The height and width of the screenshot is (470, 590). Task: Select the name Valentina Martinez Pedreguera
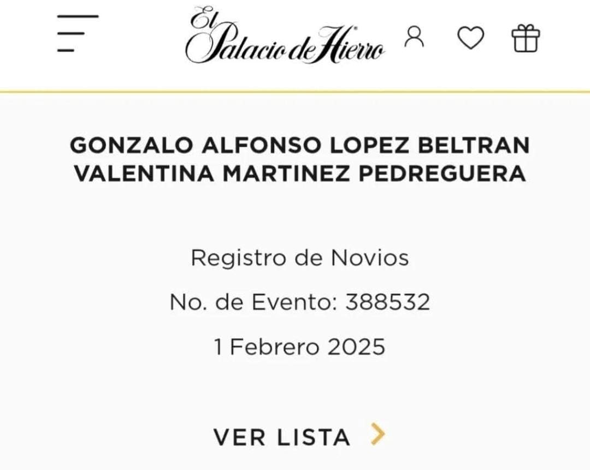point(300,174)
